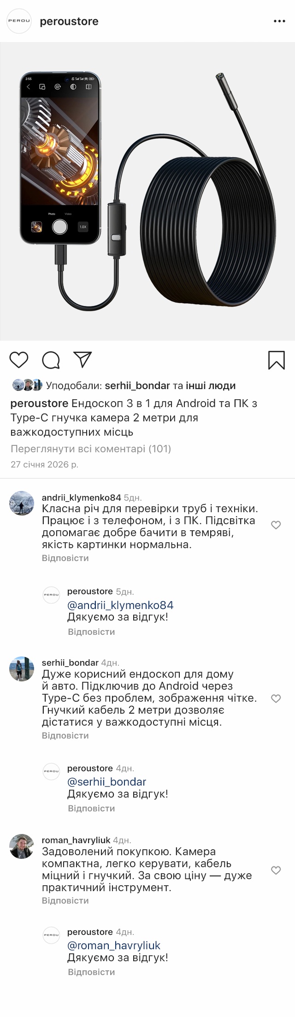The height and width of the screenshot is (1017, 295).
Task: Like roman_havryliuk's comment
Action: tap(276, 870)
